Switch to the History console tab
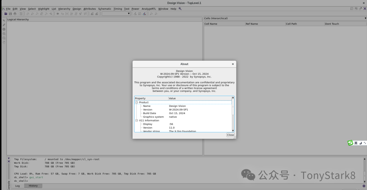The width and height of the screenshot is (367, 190). [33, 186]
